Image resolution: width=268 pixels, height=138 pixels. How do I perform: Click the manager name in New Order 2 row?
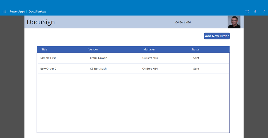(150, 69)
